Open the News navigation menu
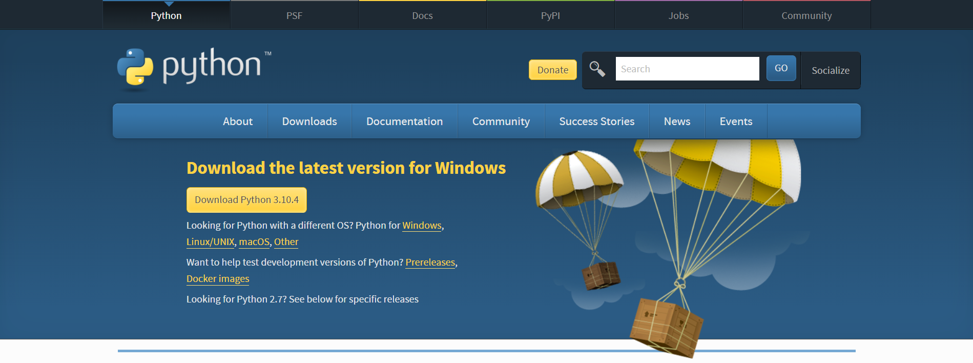This screenshot has width=973, height=363. pyautogui.click(x=677, y=122)
